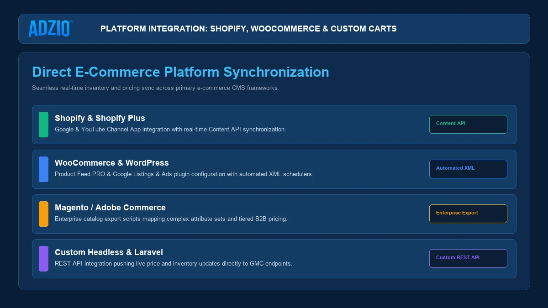The width and height of the screenshot is (548, 308).
Task: Click the subtitle about seamless real-time inventory sync
Action: coord(155,88)
